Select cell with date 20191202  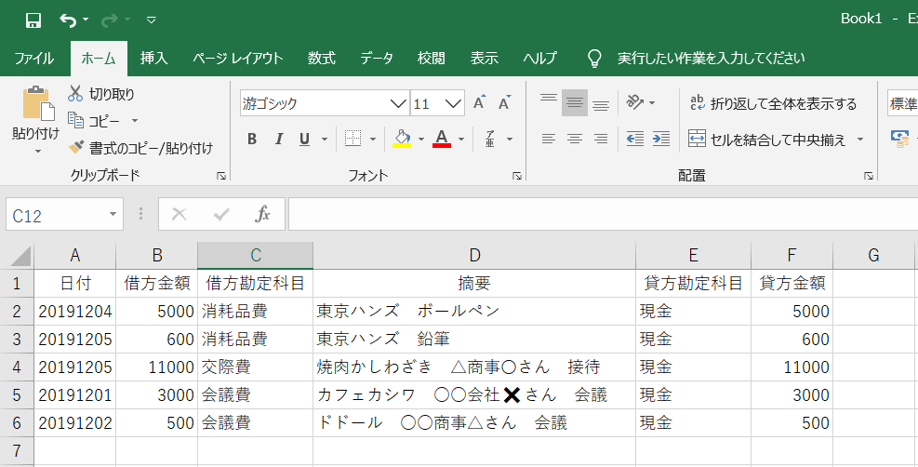[75, 422]
